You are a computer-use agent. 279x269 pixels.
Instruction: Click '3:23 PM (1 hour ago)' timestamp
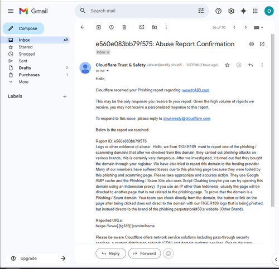[x=203, y=65]
